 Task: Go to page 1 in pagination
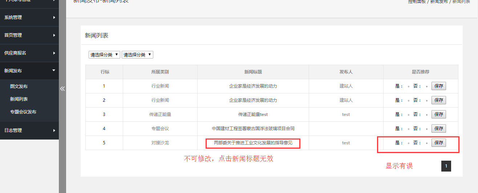click(446, 166)
